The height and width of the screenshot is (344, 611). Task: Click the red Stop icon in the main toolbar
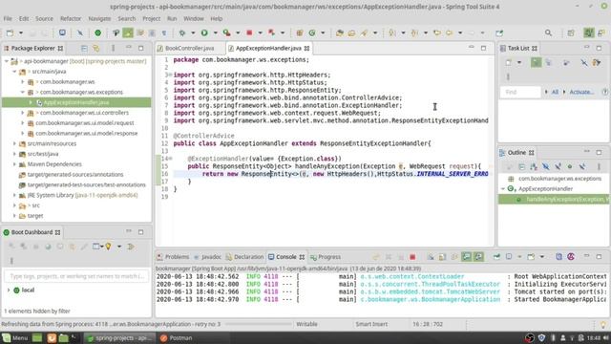tap(249, 33)
